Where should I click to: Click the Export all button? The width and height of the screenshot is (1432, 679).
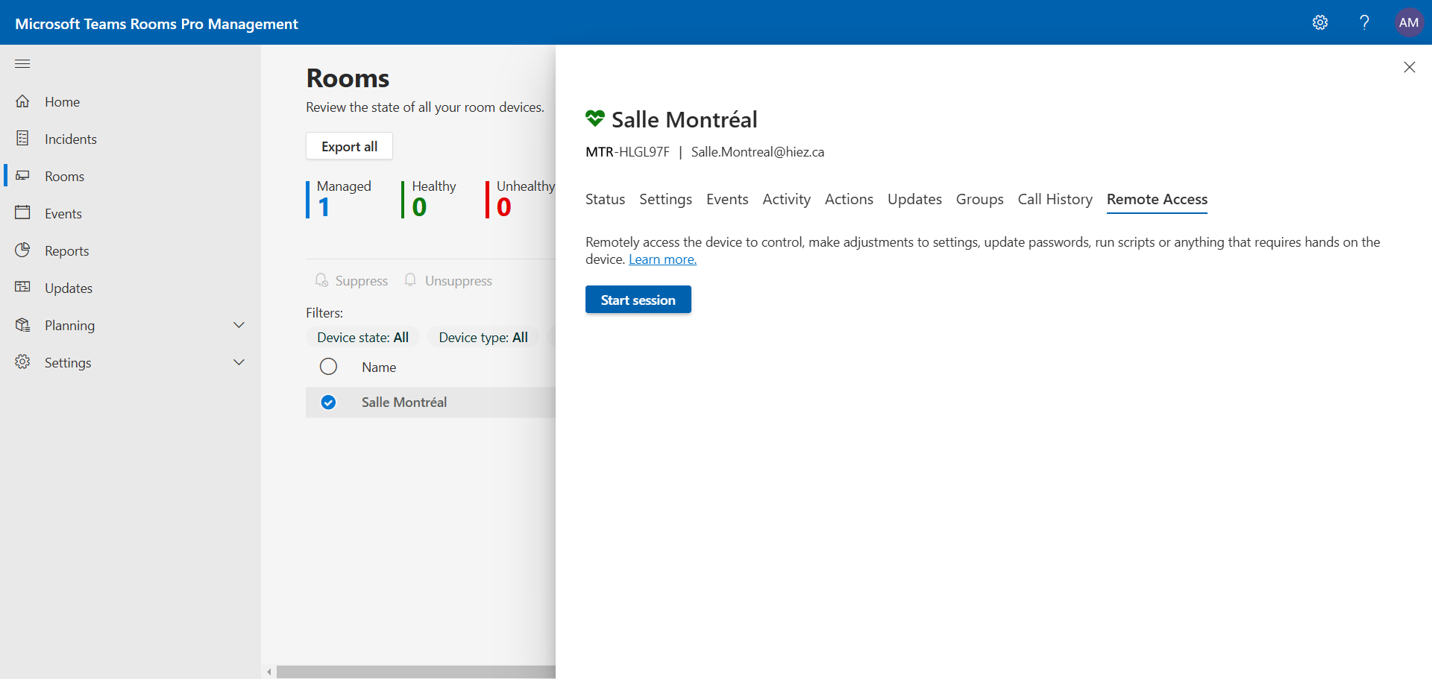pos(349,146)
